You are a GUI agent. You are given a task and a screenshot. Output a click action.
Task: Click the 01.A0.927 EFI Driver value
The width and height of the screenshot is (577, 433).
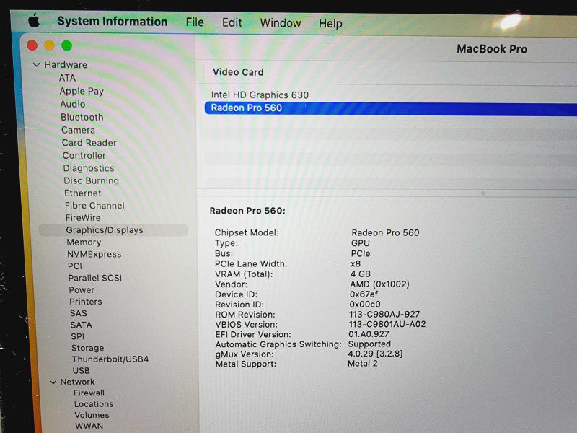[369, 334]
